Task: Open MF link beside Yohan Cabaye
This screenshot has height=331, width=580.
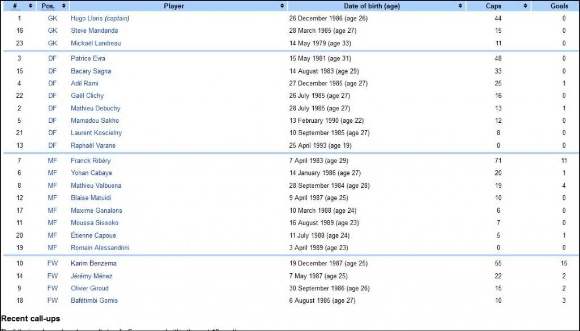Action: tap(53, 173)
